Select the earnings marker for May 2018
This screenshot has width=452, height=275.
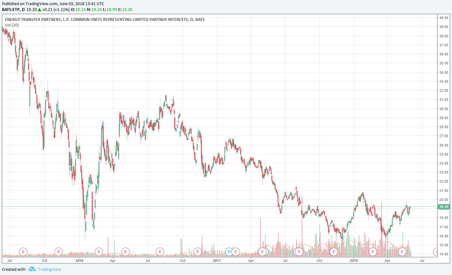coord(402,252)
